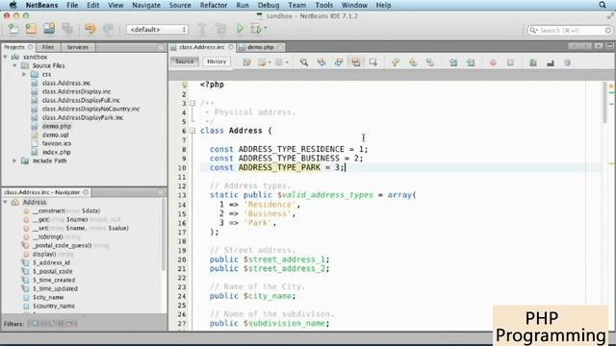Close the demo.php editor tab
The width and height of the screenshot is (616, 346).
coord(280,47)
